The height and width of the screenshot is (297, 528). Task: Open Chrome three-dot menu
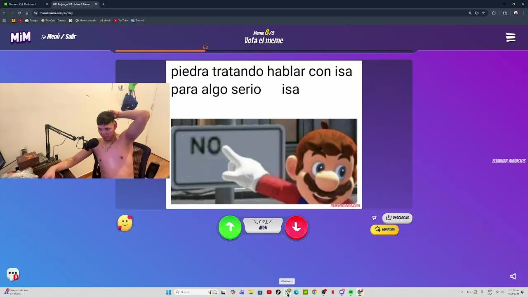(x=523, y=13)
